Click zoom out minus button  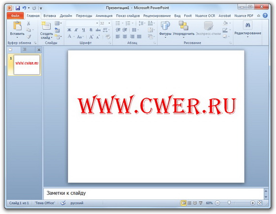point(217,203)
